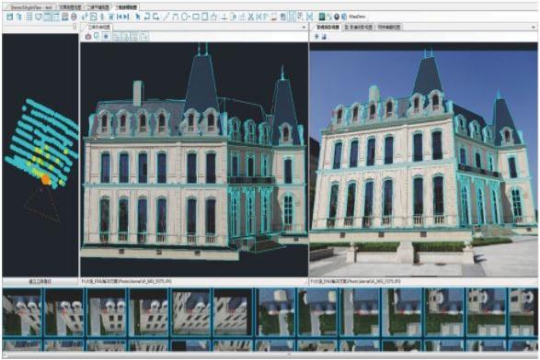The image size is (540, 360).
Task: Open dropdown arrow of photo view panel
Action: 534,27
